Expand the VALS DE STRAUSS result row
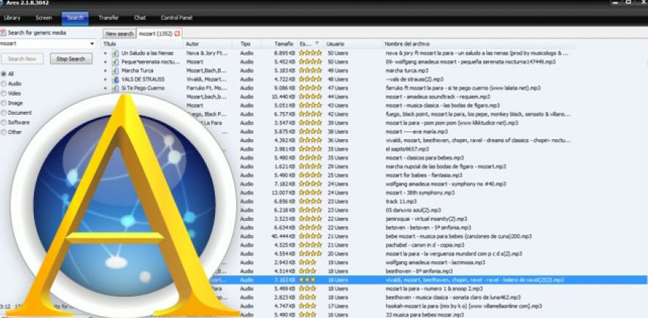The width and height of the screenshot is (648, 318). coord(105,79)
